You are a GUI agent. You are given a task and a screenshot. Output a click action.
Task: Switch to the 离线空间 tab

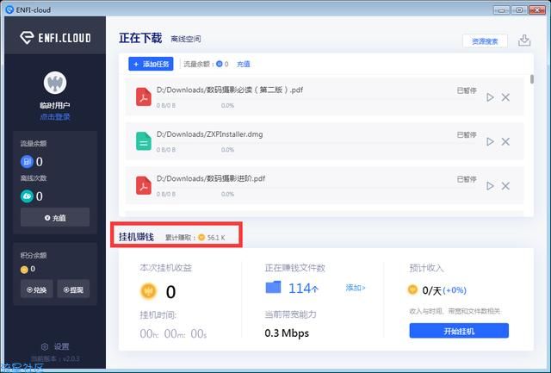point(186,39)
